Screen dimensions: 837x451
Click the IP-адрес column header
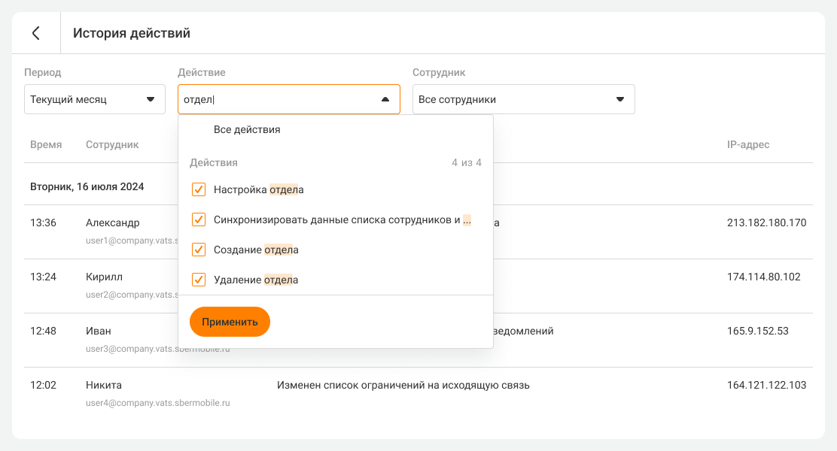(743, 144)
